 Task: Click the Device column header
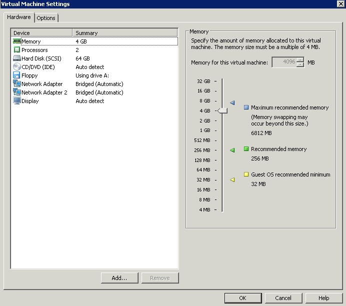click(41, 32)
